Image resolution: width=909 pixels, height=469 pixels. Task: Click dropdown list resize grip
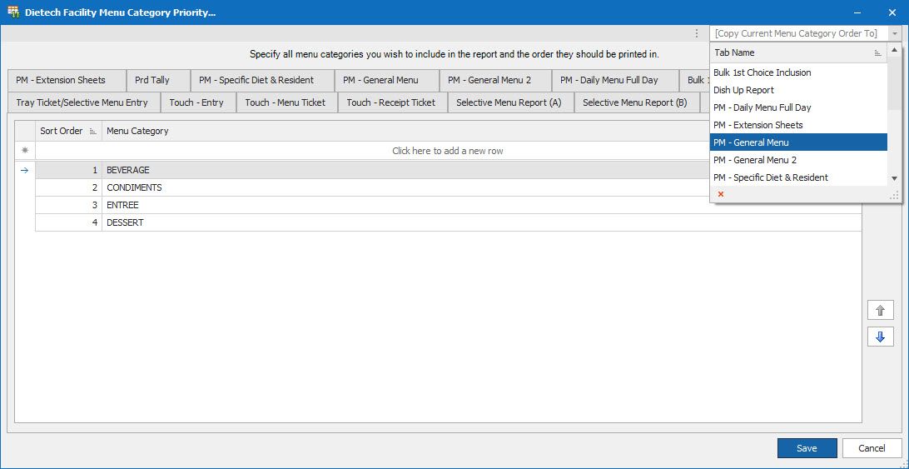coord(894,196)
